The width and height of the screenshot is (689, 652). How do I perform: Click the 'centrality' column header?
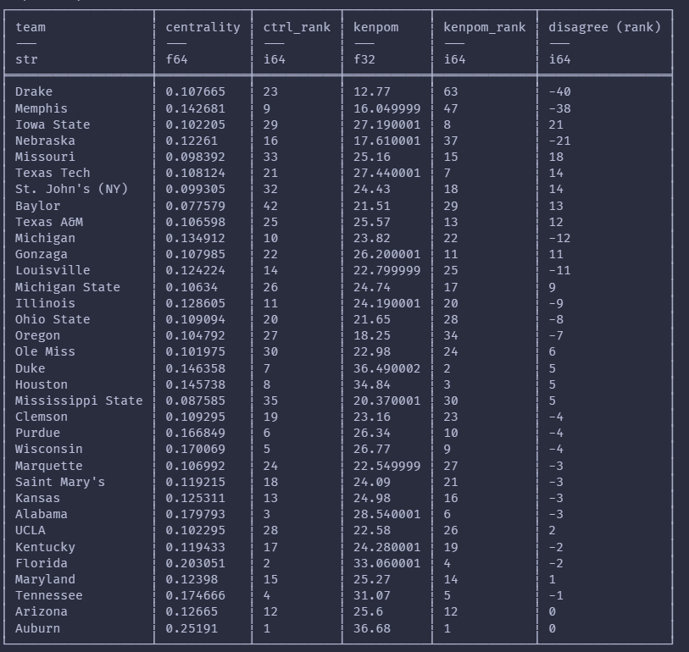[x=203, y=27]
